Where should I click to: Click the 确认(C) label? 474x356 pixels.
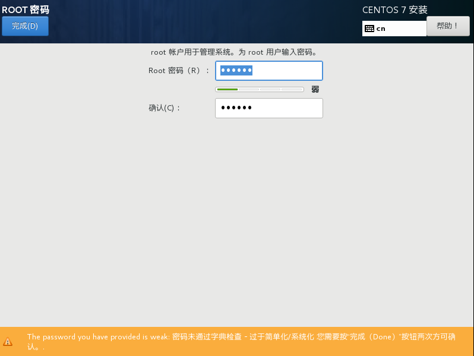coord(164,108)
